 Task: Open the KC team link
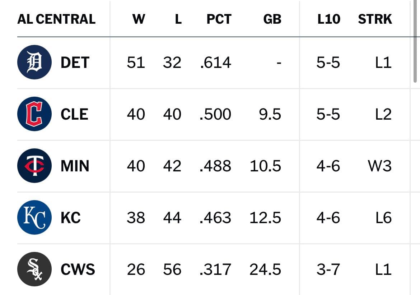coord(71,218)
